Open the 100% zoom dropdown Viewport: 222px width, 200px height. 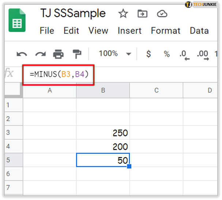(114, 54)
